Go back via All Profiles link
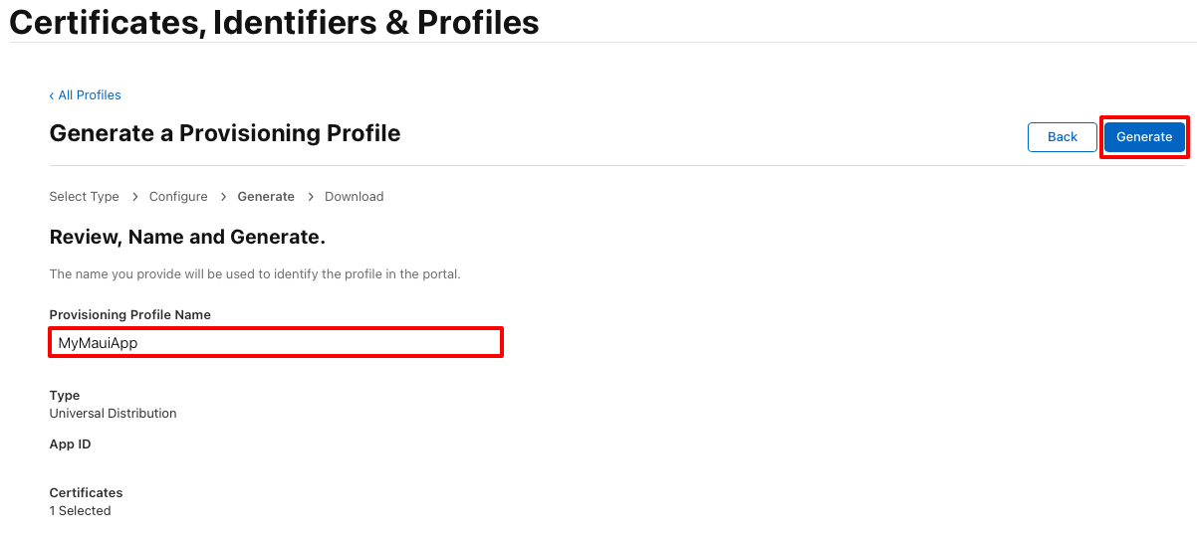Viewport: 1197px width, 534px height. tap(85, 95)
